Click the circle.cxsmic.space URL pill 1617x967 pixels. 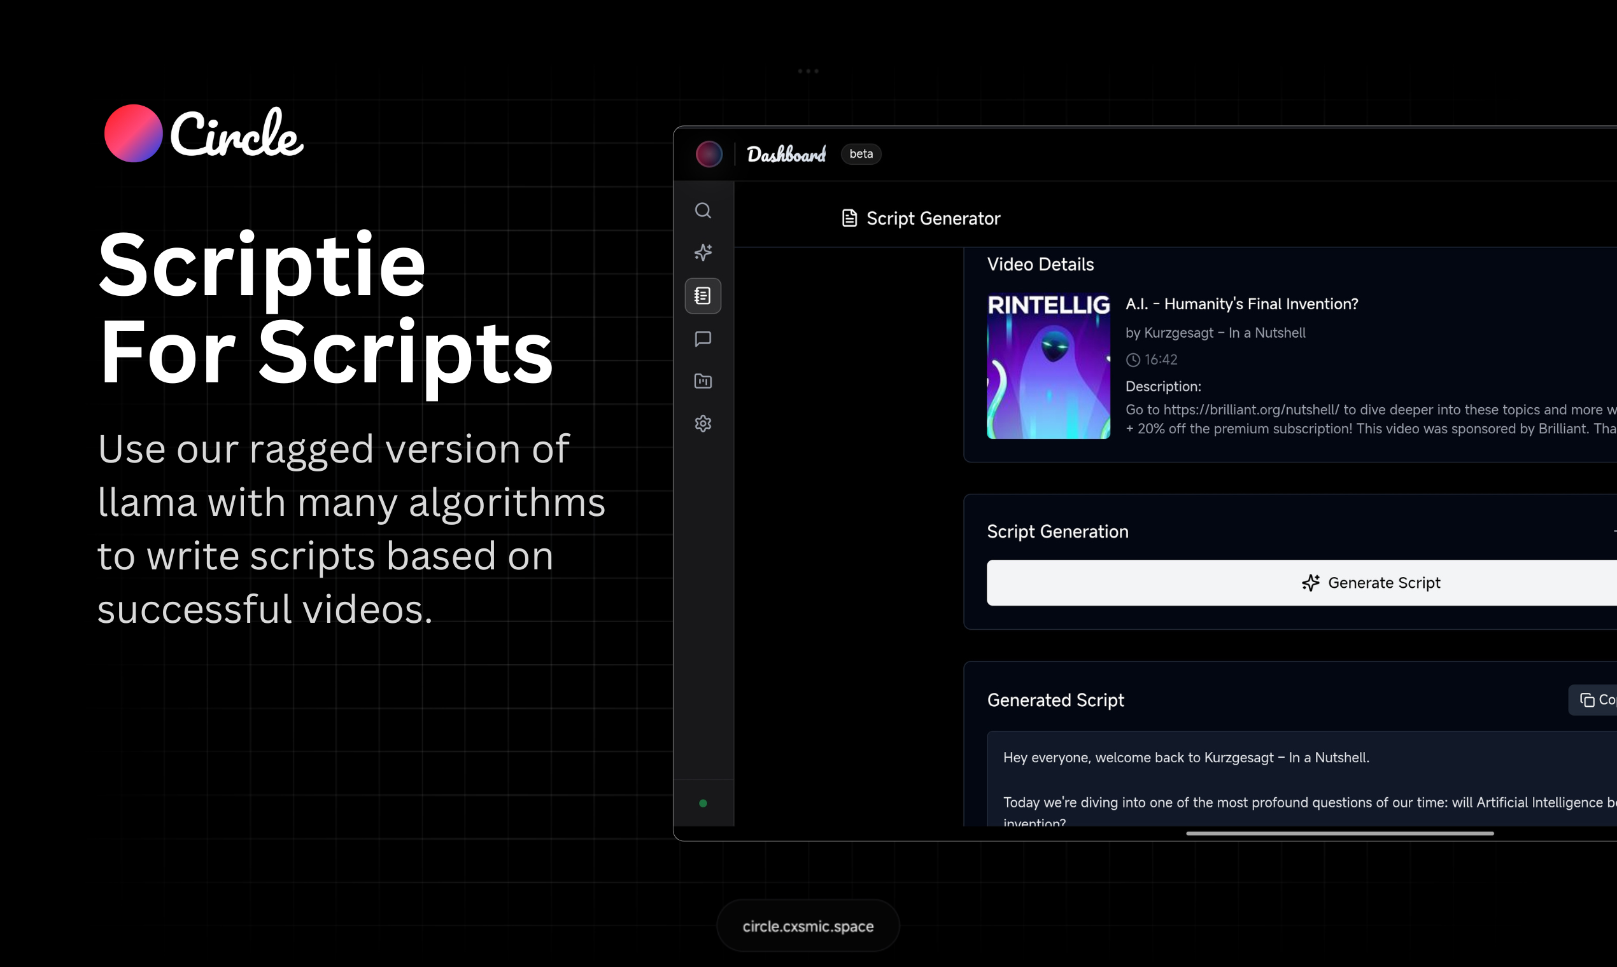click(x=807, y=926)
